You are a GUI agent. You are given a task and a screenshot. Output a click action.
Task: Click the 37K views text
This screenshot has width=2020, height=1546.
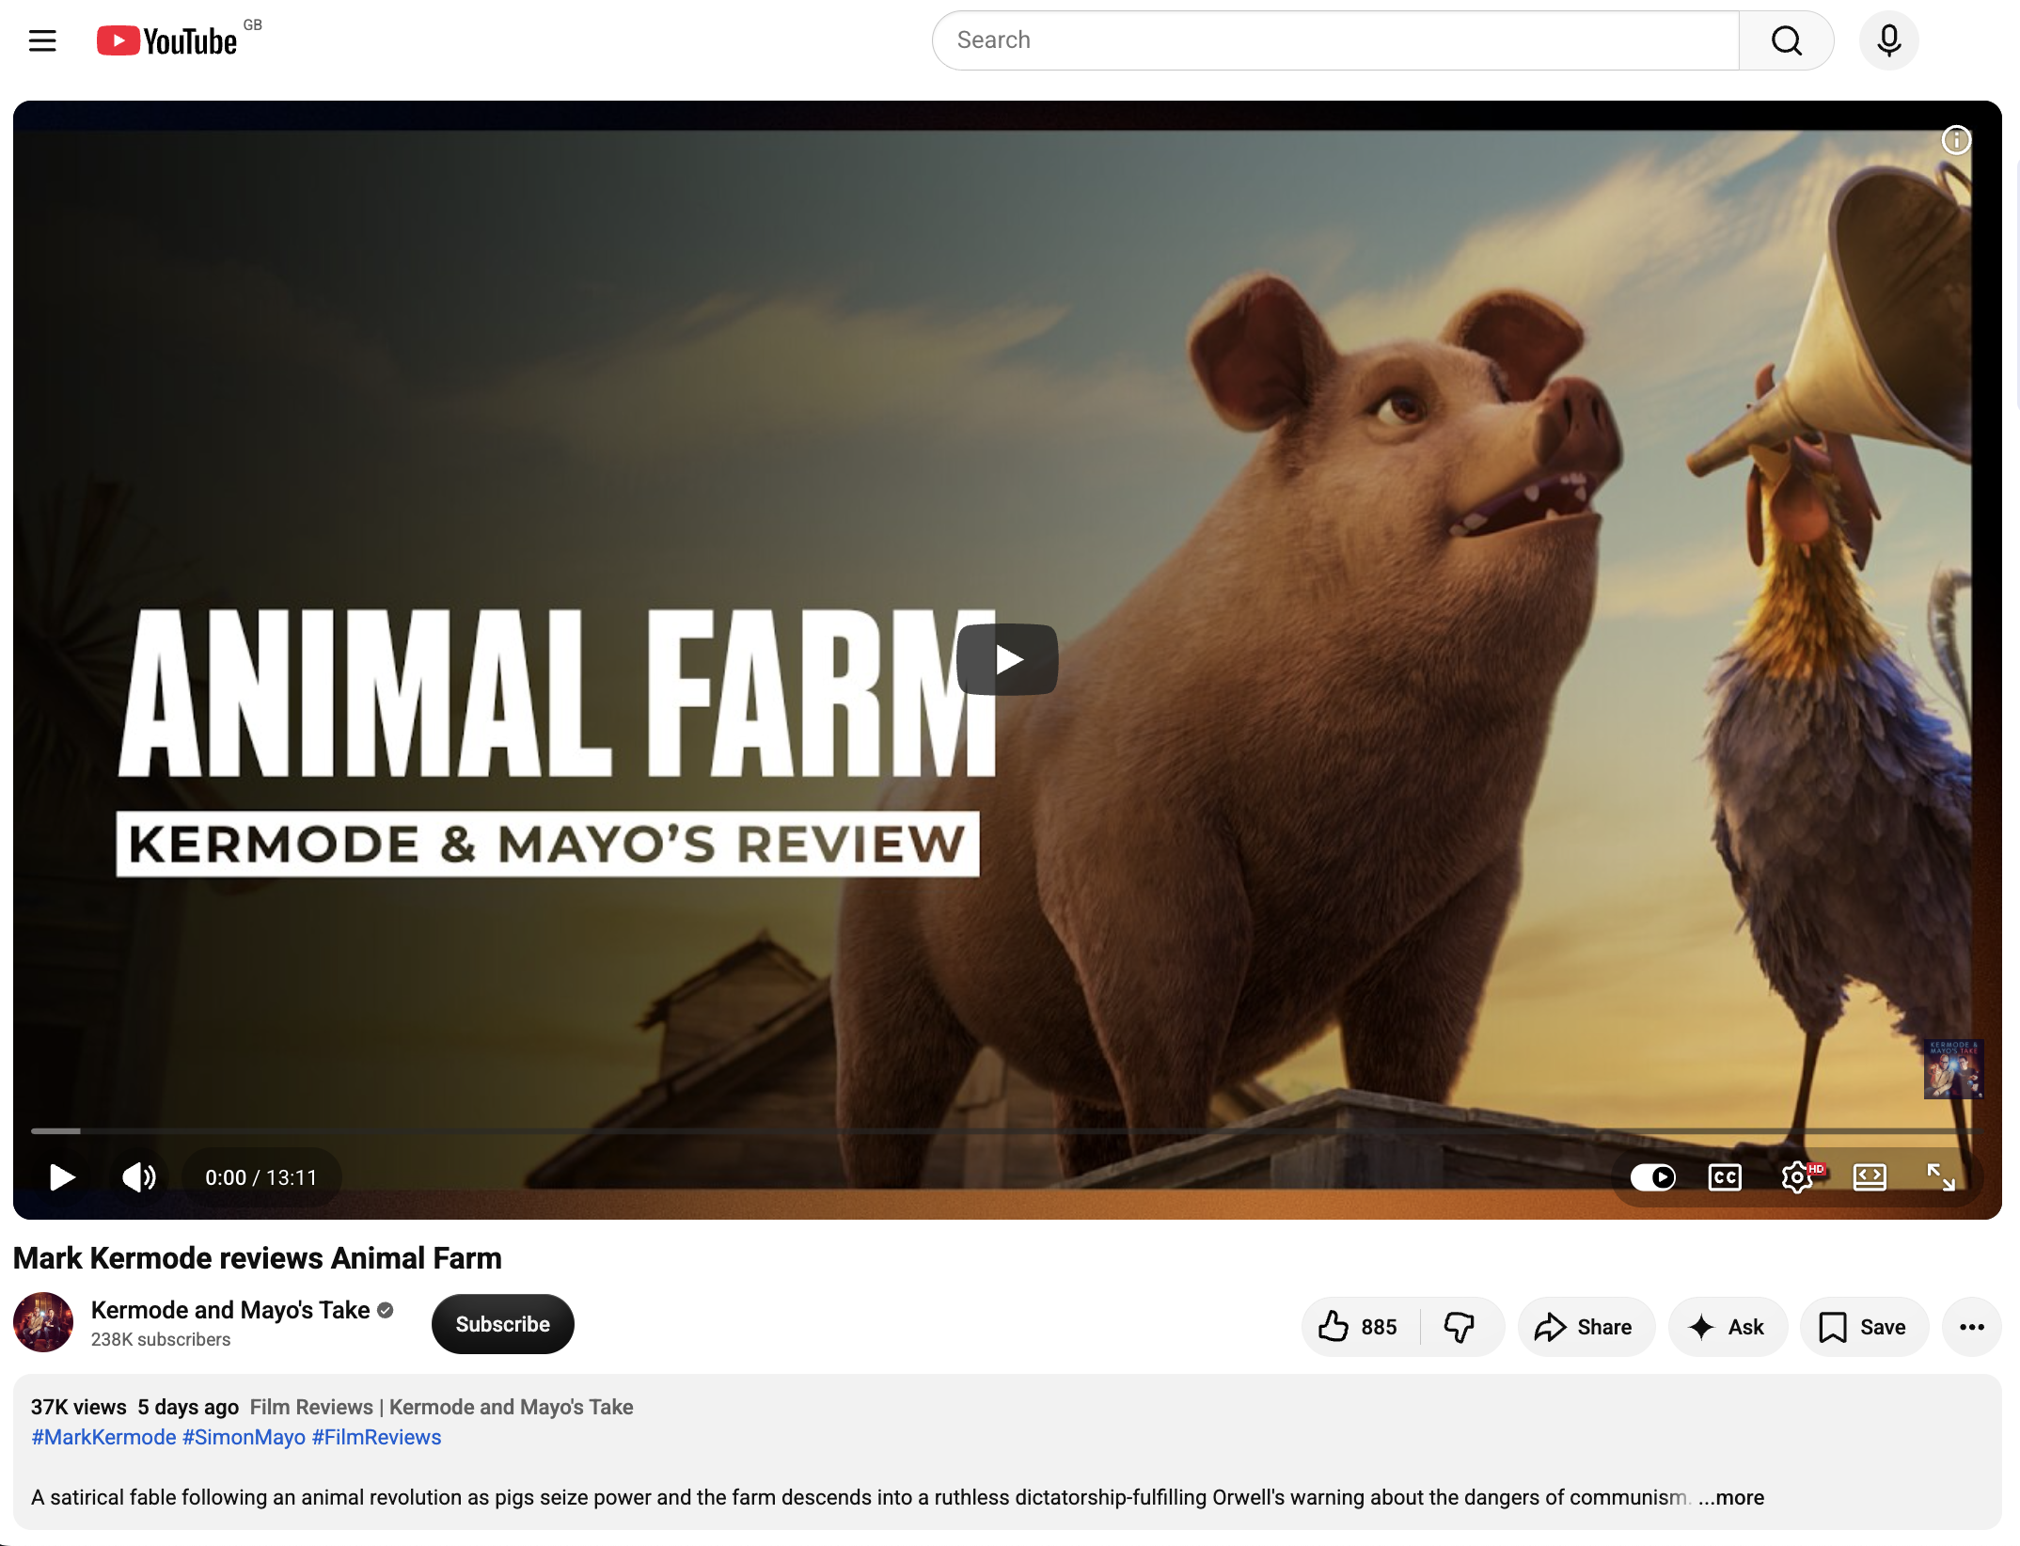point(79,1407)
